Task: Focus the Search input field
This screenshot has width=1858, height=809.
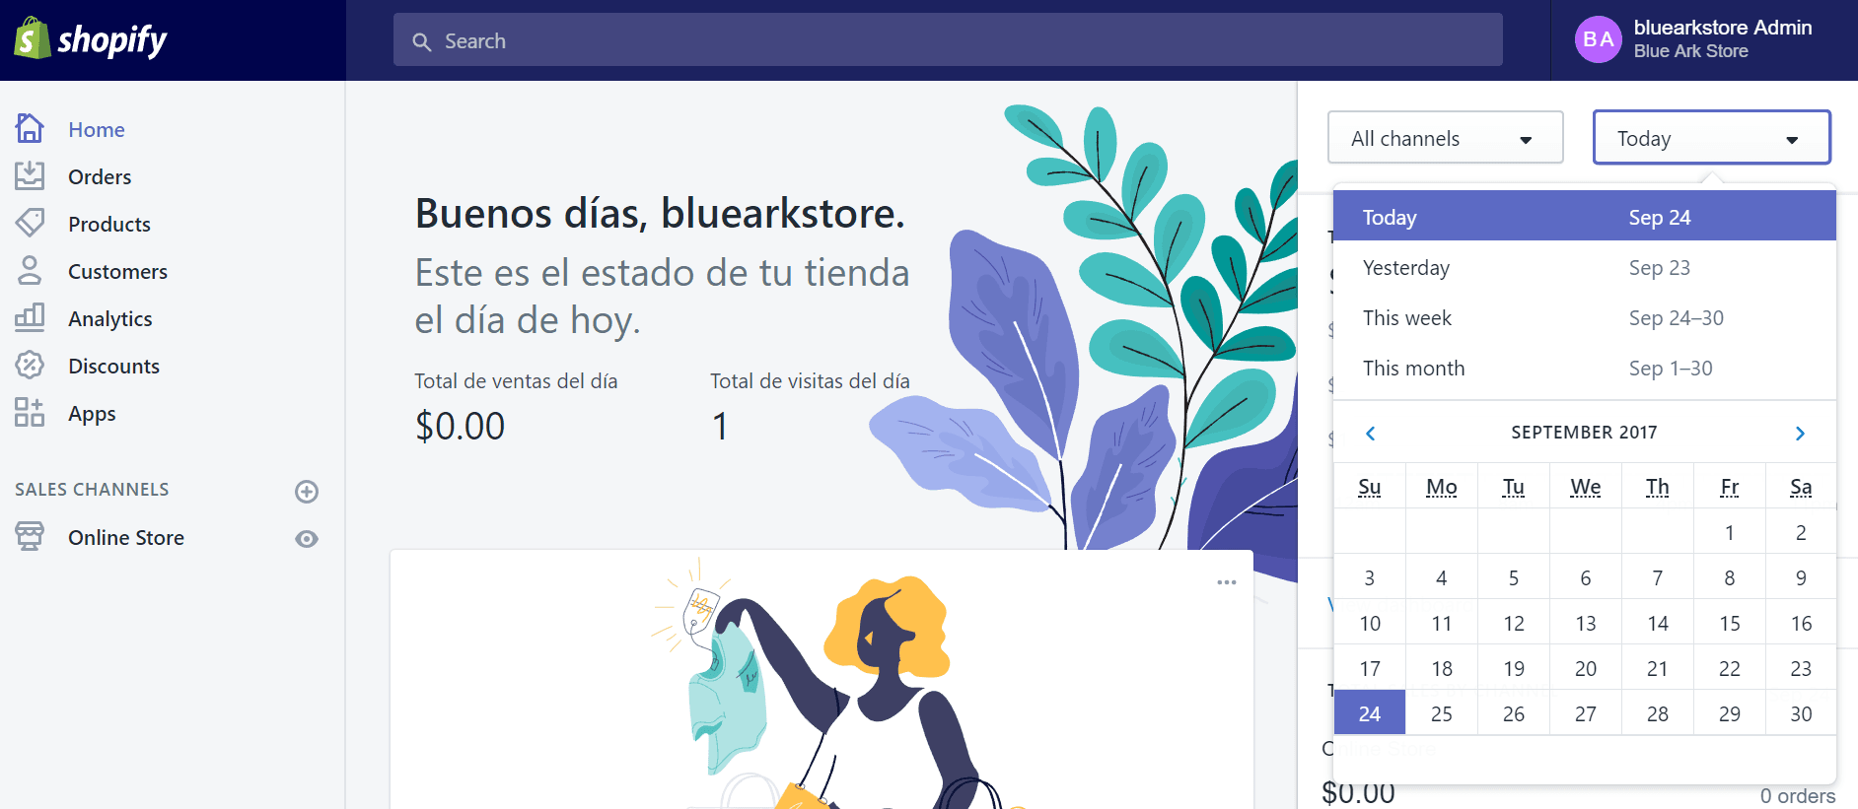Action: click(948, 39)
